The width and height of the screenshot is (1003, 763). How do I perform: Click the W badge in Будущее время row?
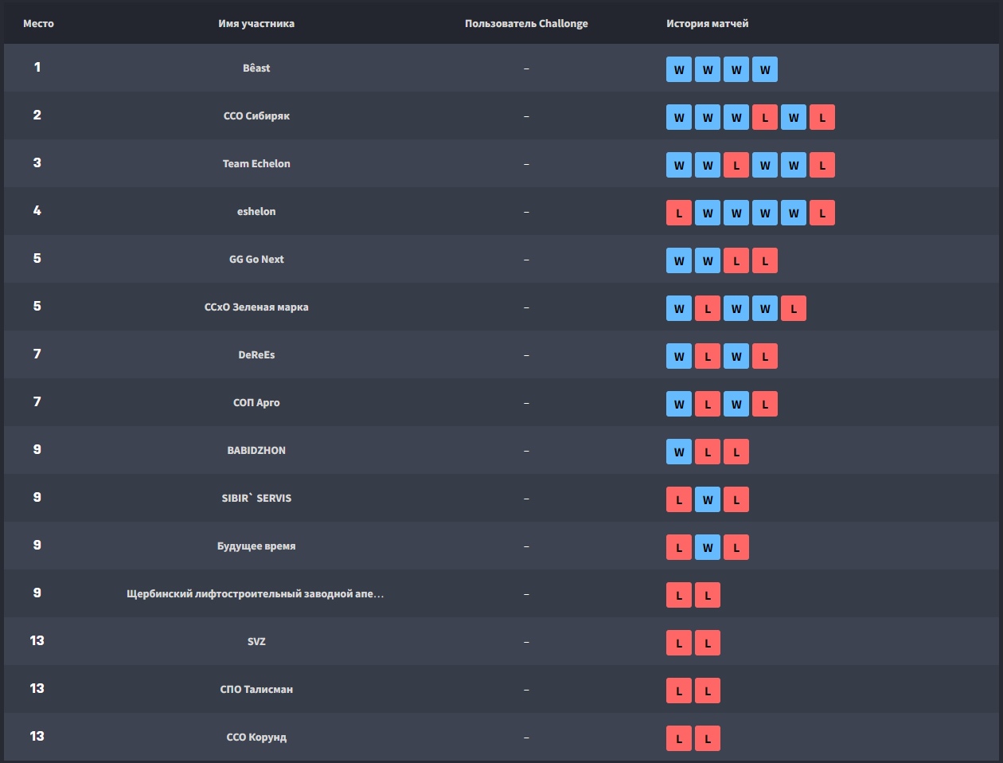[x=708, y=547]
